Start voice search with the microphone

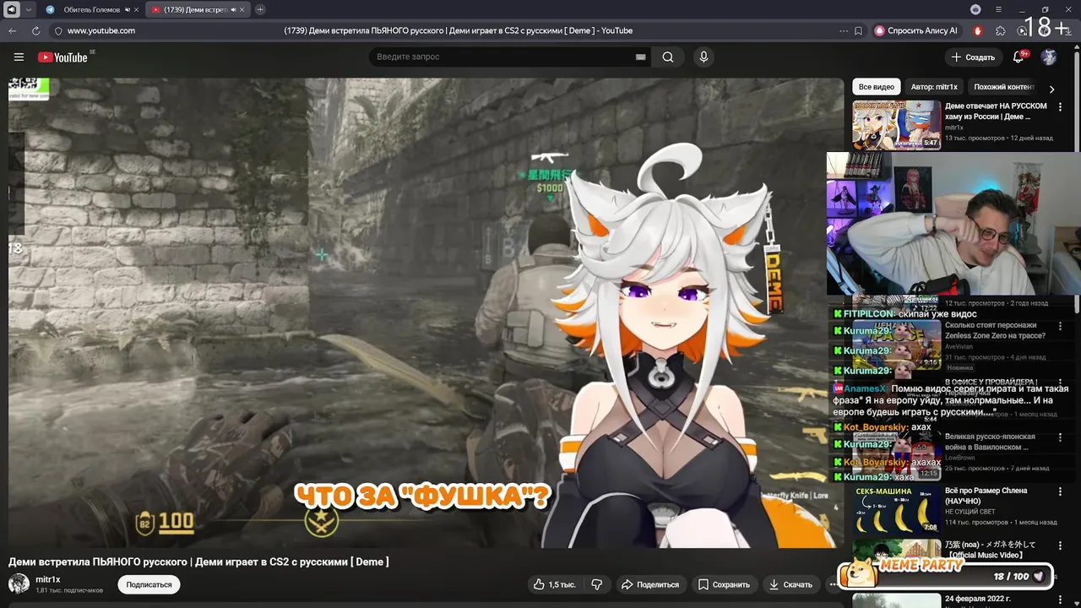(703, 57)
